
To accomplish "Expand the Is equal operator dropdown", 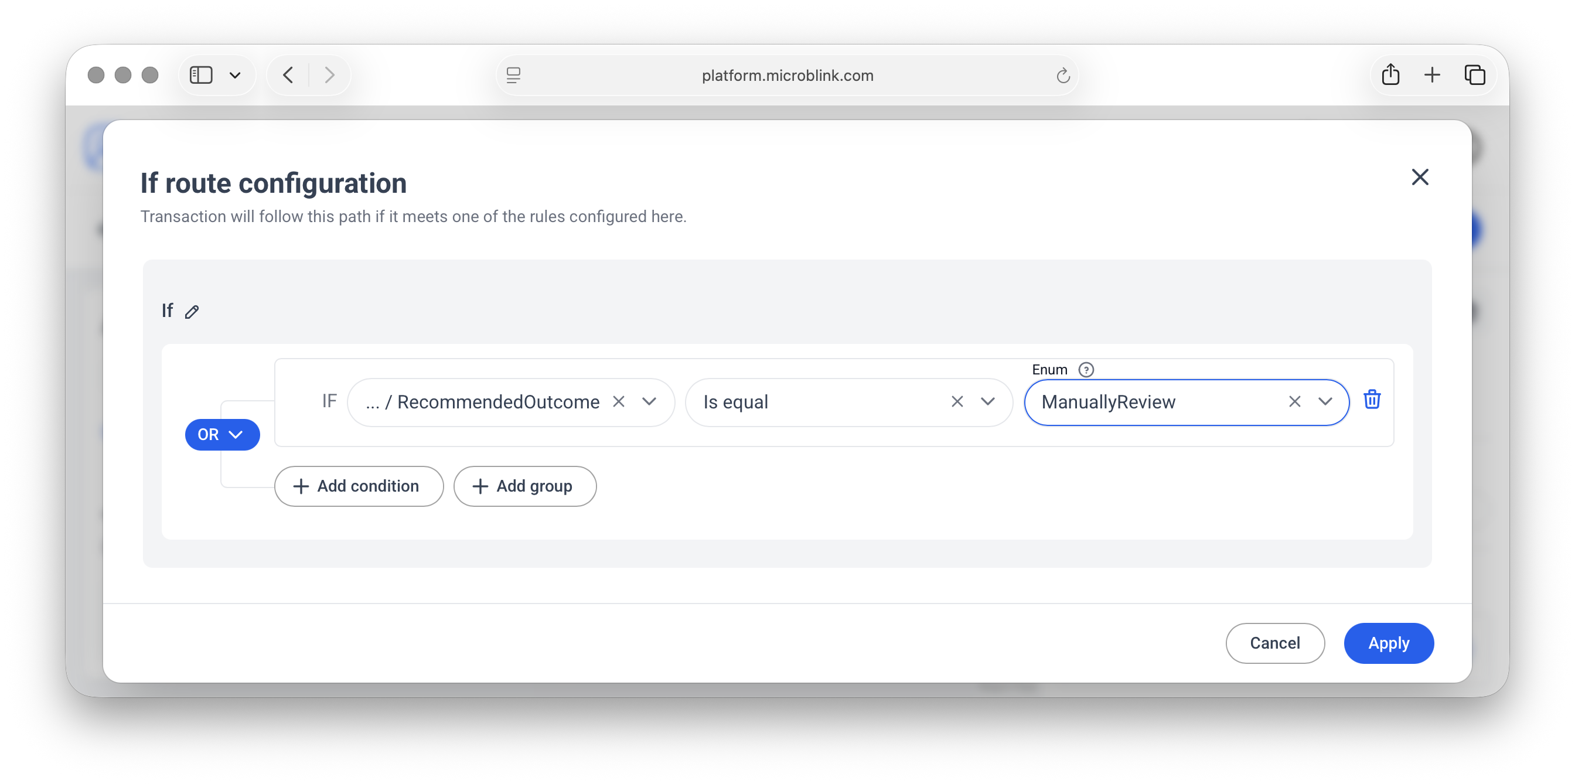I will (987, 401).
